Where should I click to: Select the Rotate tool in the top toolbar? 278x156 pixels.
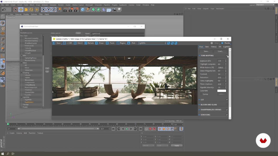[32, 10]
